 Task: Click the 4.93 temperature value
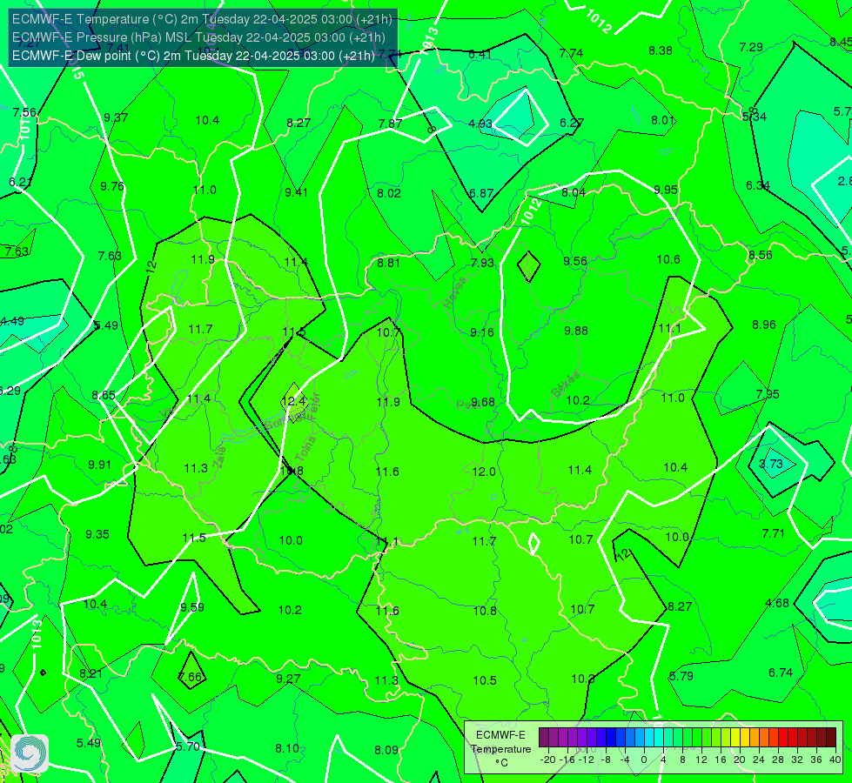[480, 124]
